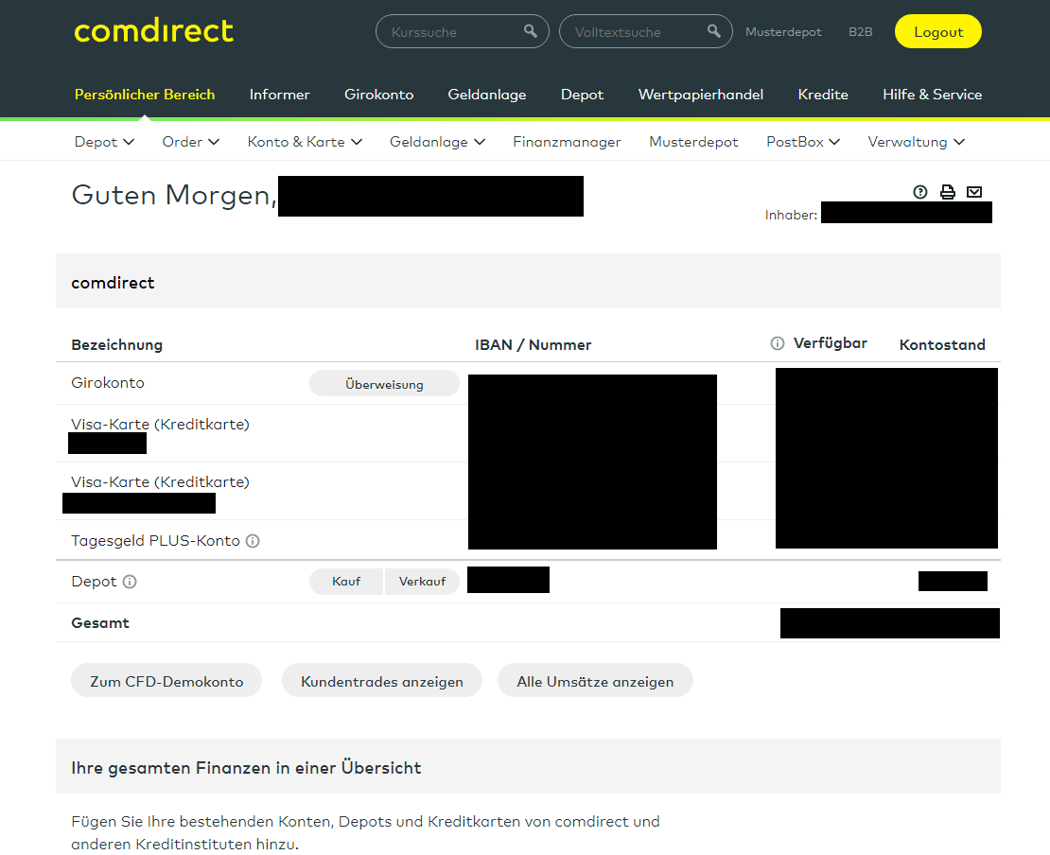This screenshot has width=1050, height=855.
Task: Open the Verwaltung dropdown
Action: point(916,141)
